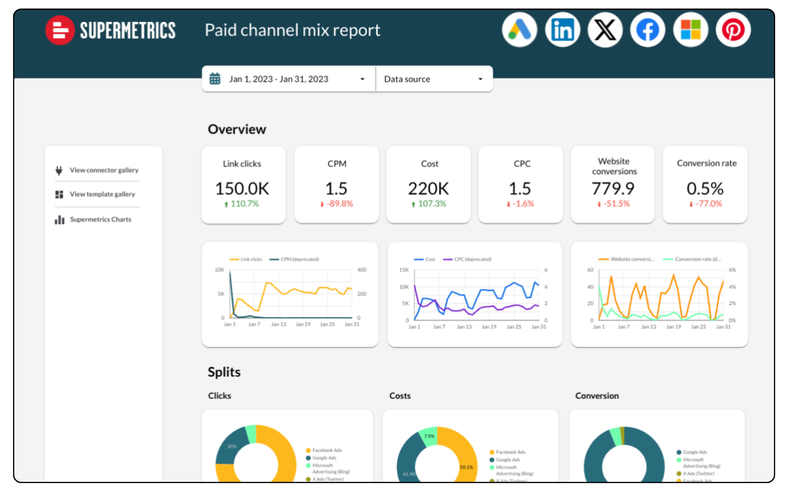
Task: Click the Link clicks legend swatch
Action: 234,260
